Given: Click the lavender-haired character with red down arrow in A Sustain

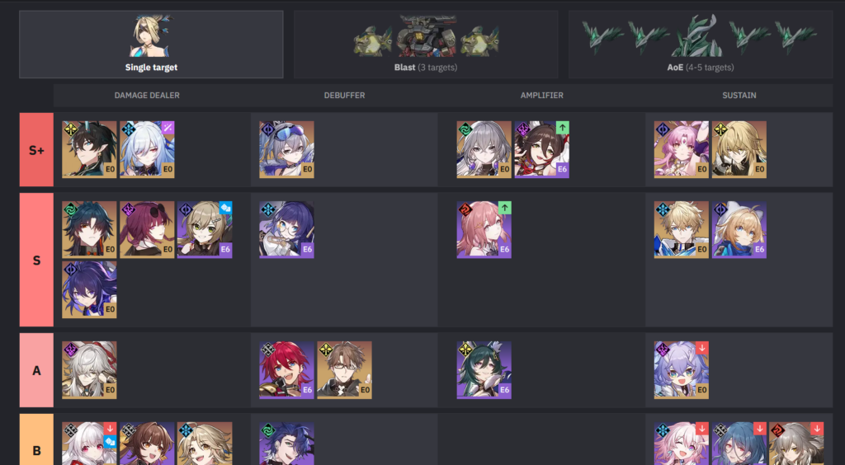Looking at the screenshot, I should (x=681, y=369).
